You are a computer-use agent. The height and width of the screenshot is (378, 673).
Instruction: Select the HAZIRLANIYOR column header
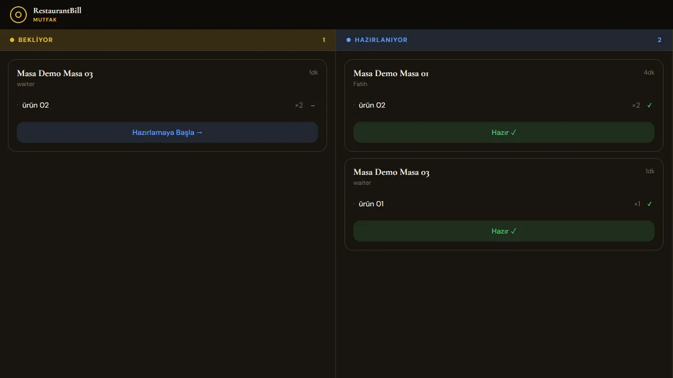(505, 40)
